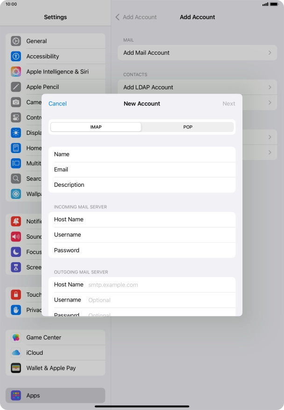Expand Add LDAP Account chevron
Screen dimensions: 284x410
coord(270,88)
